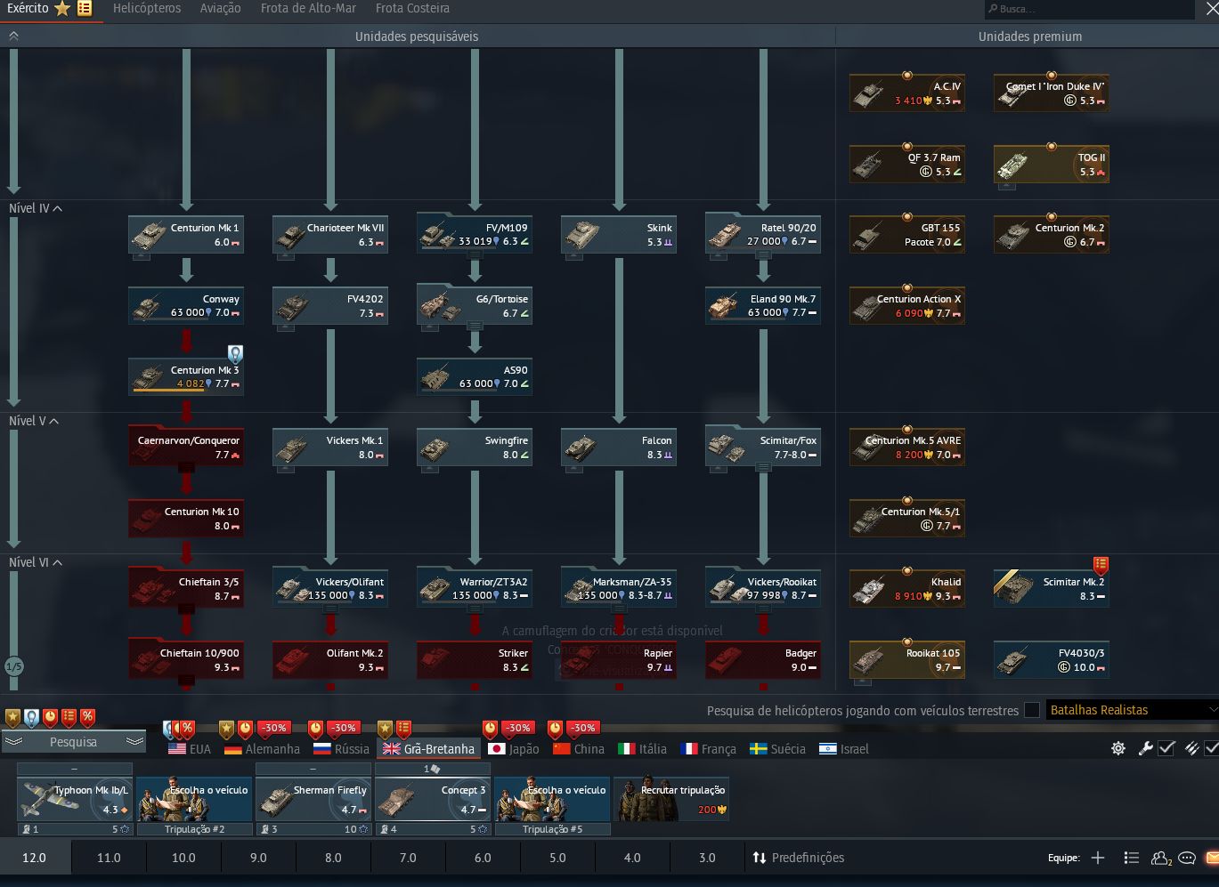1219x887 pixels.
Task: Click the red list badge on Scimitar Mk.2
Action: pyautogui.click(x=1101, y=564)
